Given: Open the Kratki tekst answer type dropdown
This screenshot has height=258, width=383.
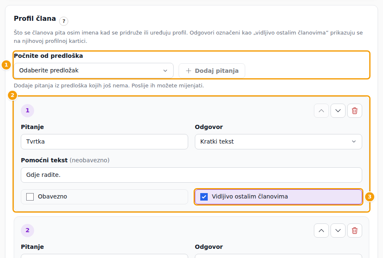Looking at the screenshot, I should 278,141.
